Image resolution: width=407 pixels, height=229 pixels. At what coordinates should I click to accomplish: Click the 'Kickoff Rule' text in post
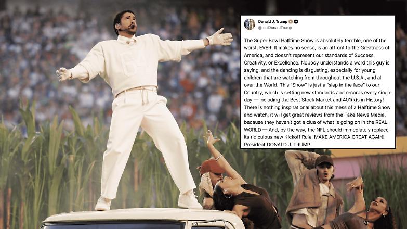297,137
